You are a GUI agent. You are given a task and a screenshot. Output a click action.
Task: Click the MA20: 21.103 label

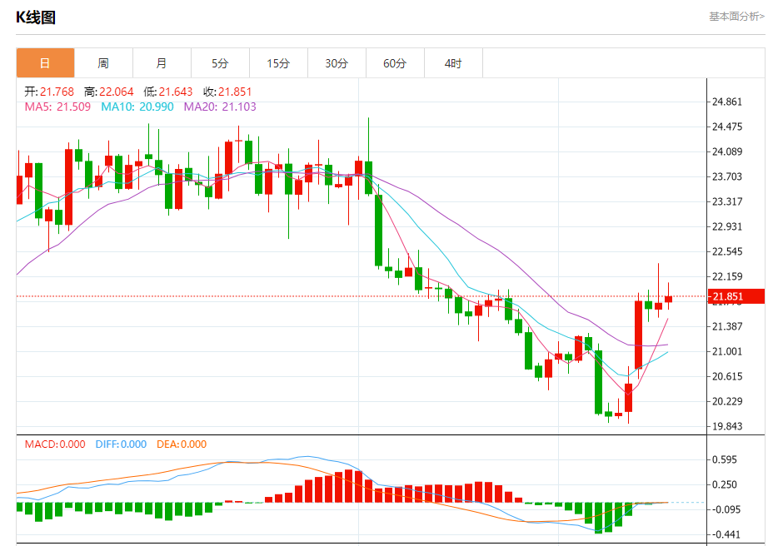pos(220,107)
